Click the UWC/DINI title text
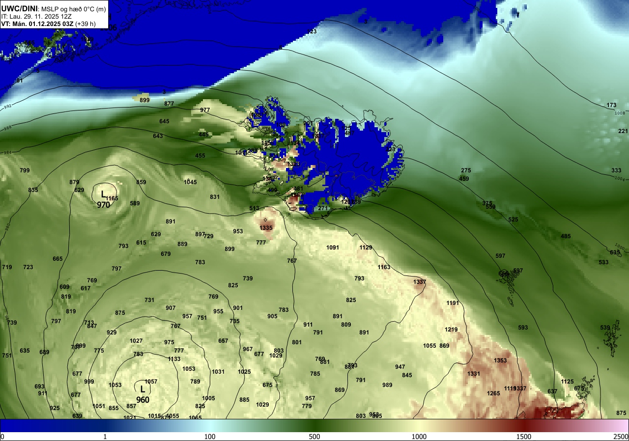The width and height of the screenshot is (629, 441). tap(19, 8)
